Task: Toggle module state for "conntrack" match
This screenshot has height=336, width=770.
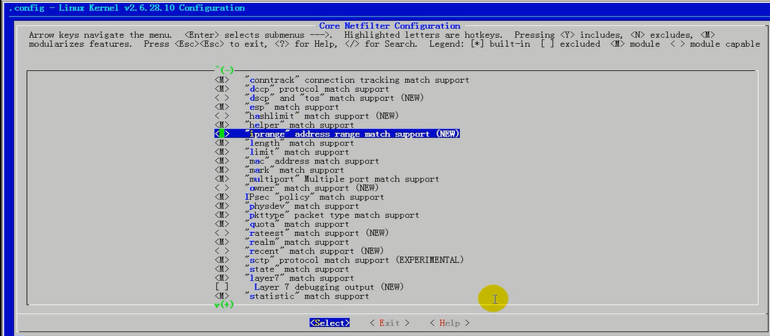Action: 222,80
